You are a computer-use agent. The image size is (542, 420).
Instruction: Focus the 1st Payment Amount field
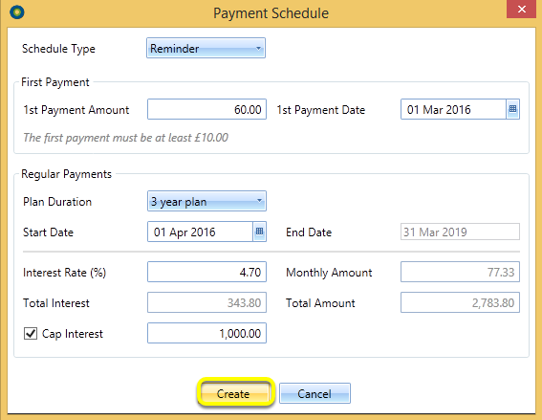pos(206,109)
